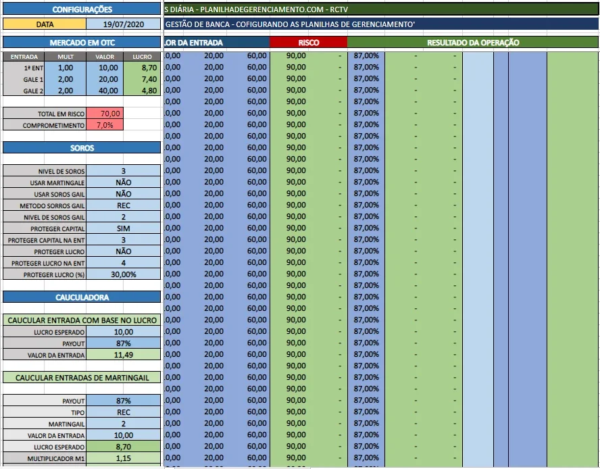Select the red RISCO column header
The height and width of the screenshot is (469, 600).
coord(308,43)
